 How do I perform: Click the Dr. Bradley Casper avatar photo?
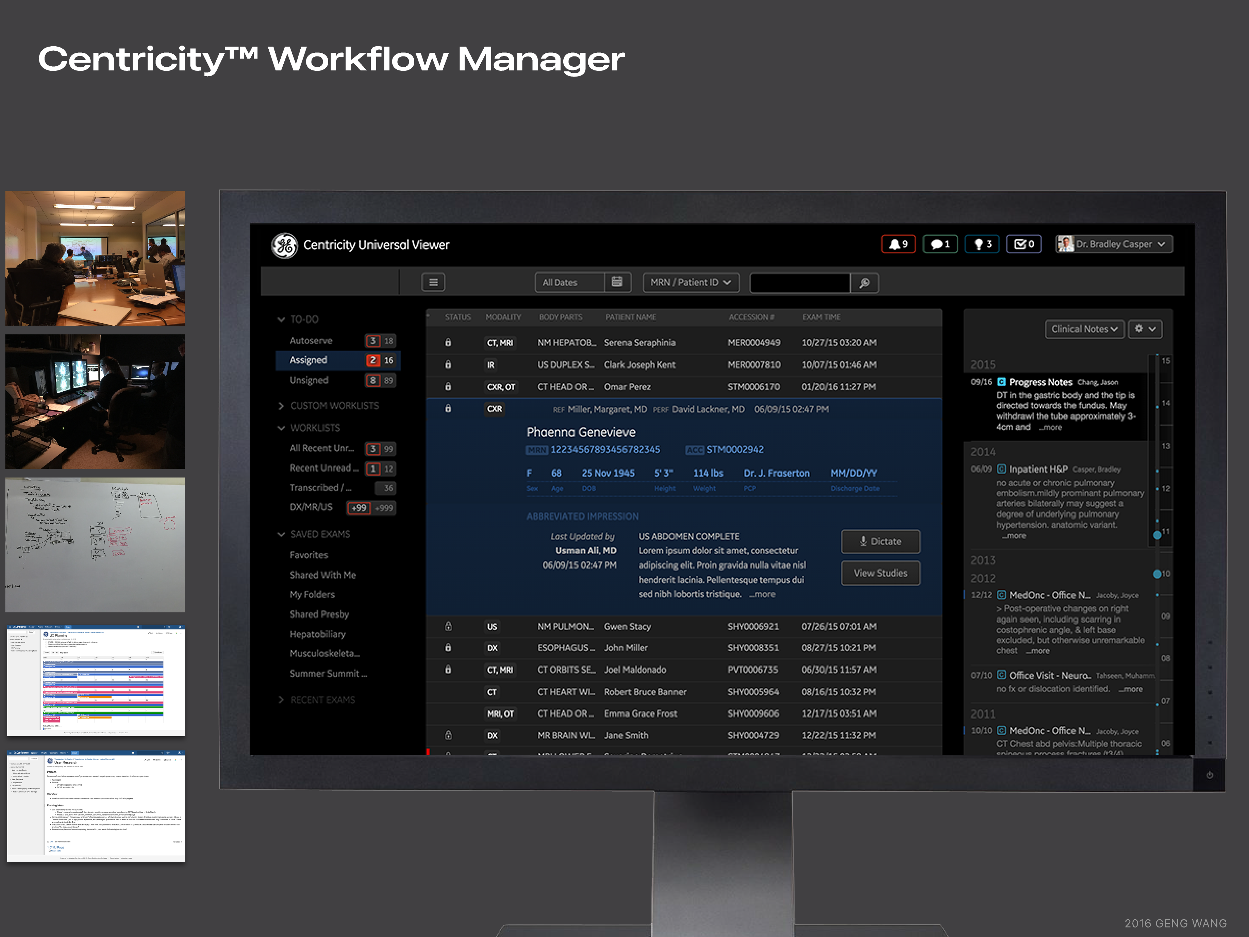click(x=1065, y=244)
